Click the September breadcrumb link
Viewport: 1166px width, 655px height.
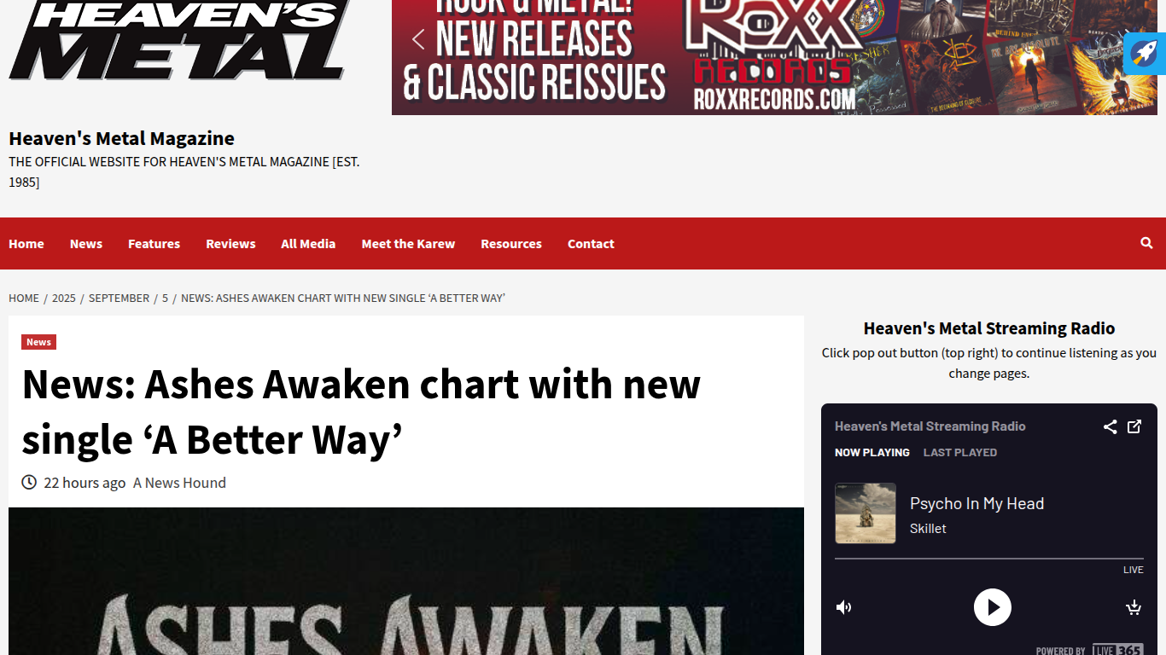point(119,298)
